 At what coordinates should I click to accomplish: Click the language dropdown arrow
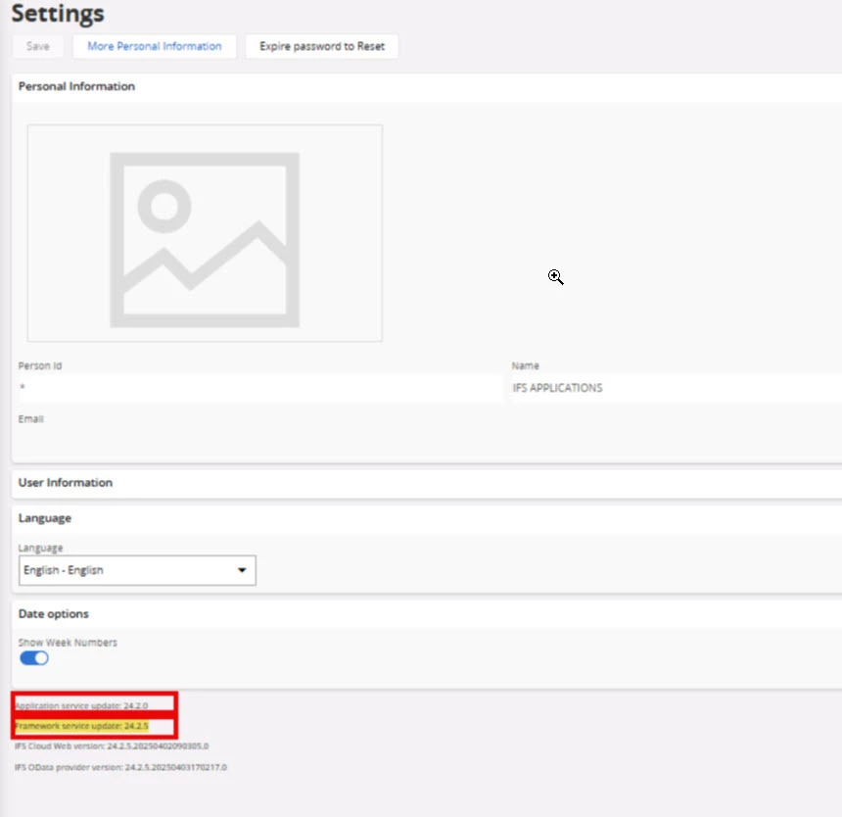[242, 570]
